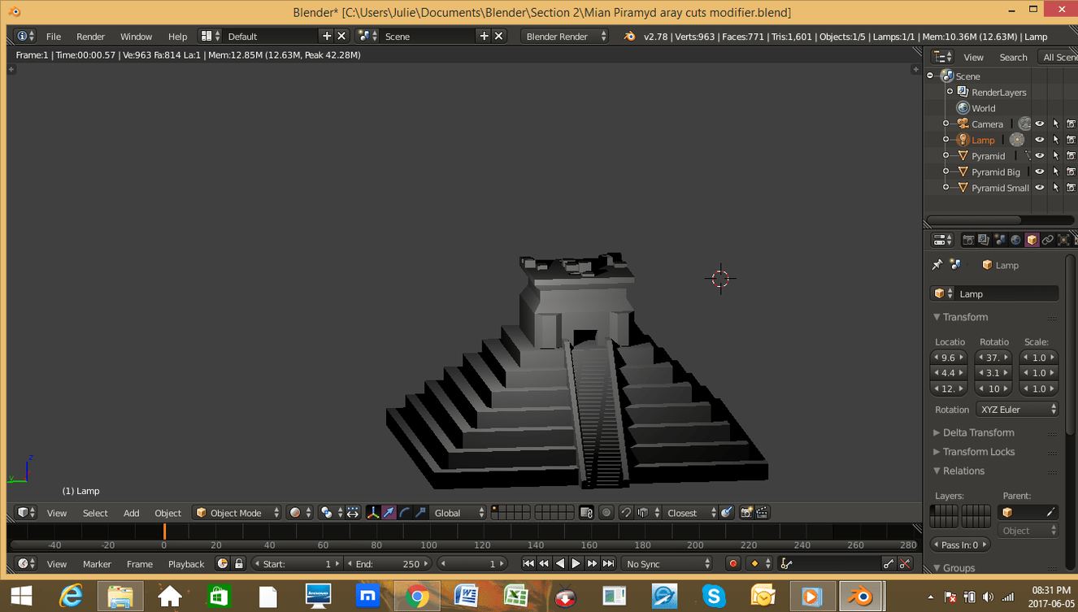Open the Blender Render engine dropdown
This screenshot has height=612, width=1078.
pos(565,37)
